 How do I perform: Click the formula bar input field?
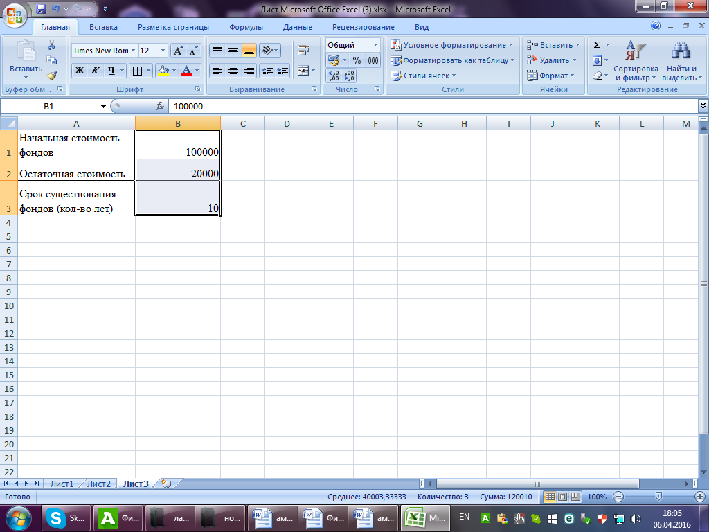[x=433, y=106]
